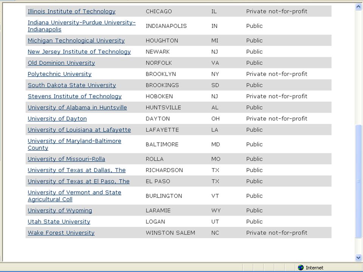The image size is (363, 272).
Task: Select the ROLLA city cell
Action: tap(155, 159)
